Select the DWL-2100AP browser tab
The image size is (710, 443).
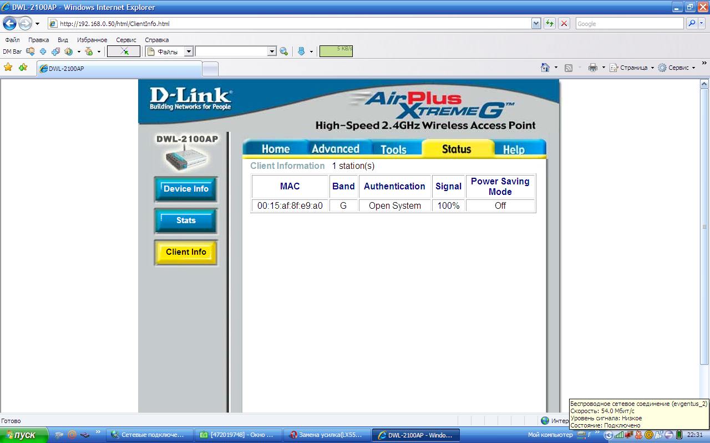tap(119, 69)
